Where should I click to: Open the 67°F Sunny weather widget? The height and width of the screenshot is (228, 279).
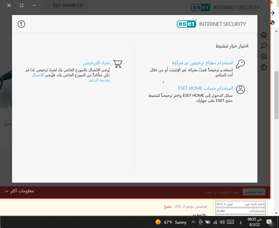coord(171,222)
